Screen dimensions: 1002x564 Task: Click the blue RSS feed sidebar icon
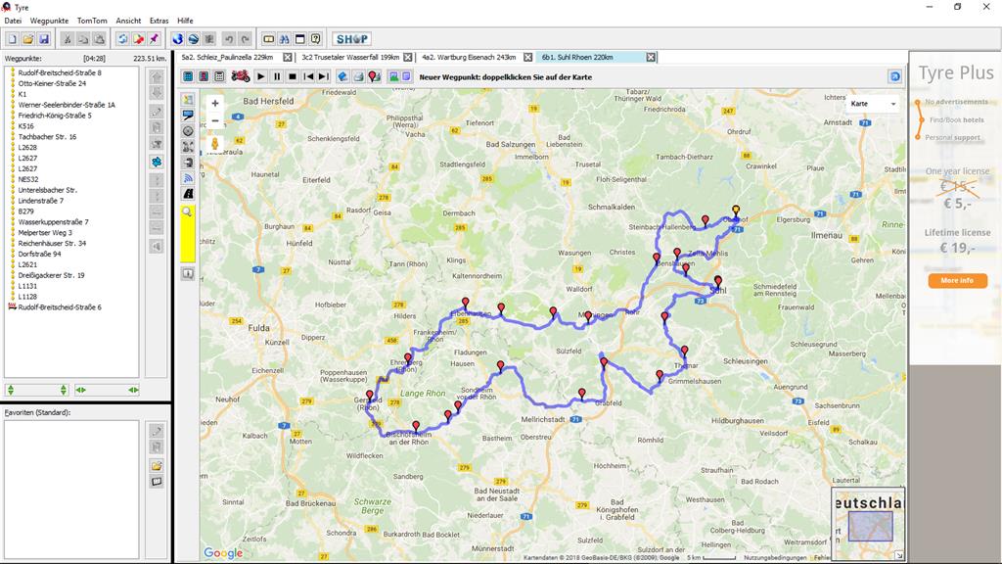tap(188, 178)
